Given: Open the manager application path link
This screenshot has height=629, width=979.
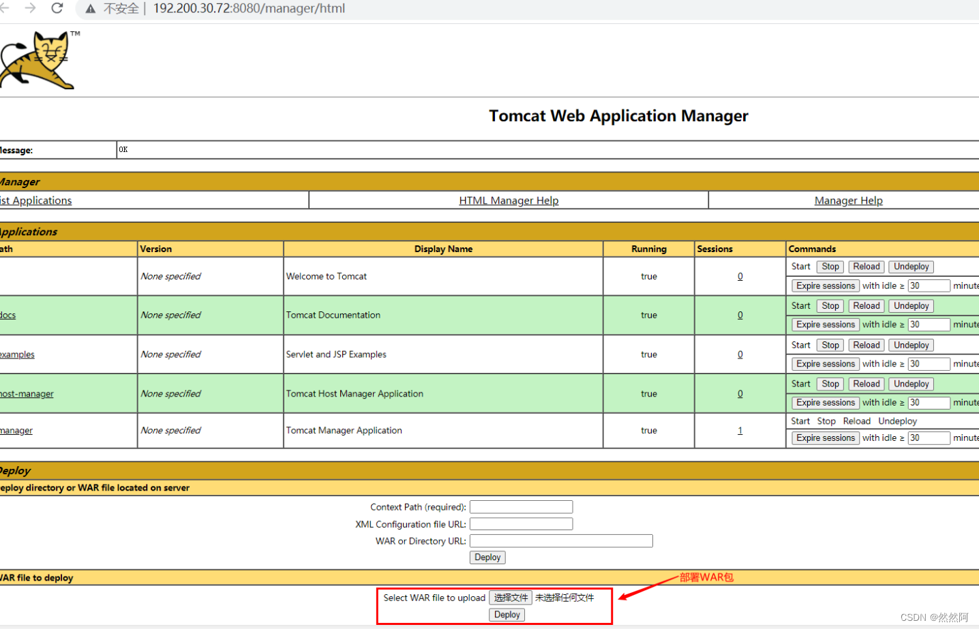Looking at the screenshot, I should pyautogui.click(x=16, y=431).
